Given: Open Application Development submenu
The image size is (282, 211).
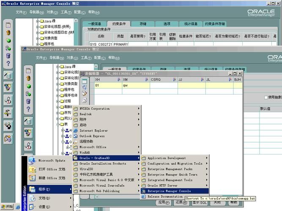Looking at the screenshot, I should click(175, 158).
